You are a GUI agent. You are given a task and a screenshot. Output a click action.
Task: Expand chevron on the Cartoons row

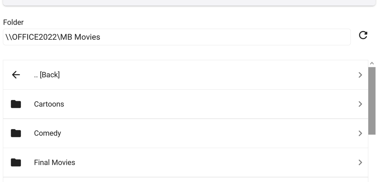click(x=360, y=104)
